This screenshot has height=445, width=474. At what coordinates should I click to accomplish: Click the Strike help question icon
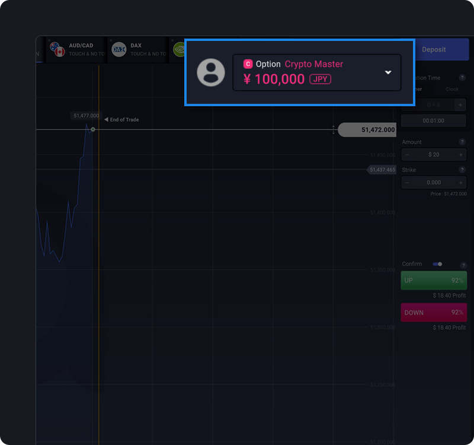pyautogui.click(x=462, y=170)
